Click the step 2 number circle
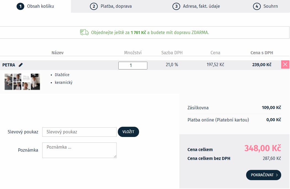Screen dimensions: 290x189 94,6
